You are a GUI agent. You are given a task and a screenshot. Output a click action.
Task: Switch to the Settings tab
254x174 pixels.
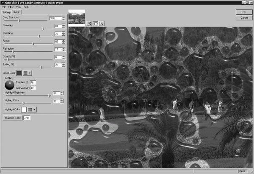pyautogui.click(x=6, y=12)
